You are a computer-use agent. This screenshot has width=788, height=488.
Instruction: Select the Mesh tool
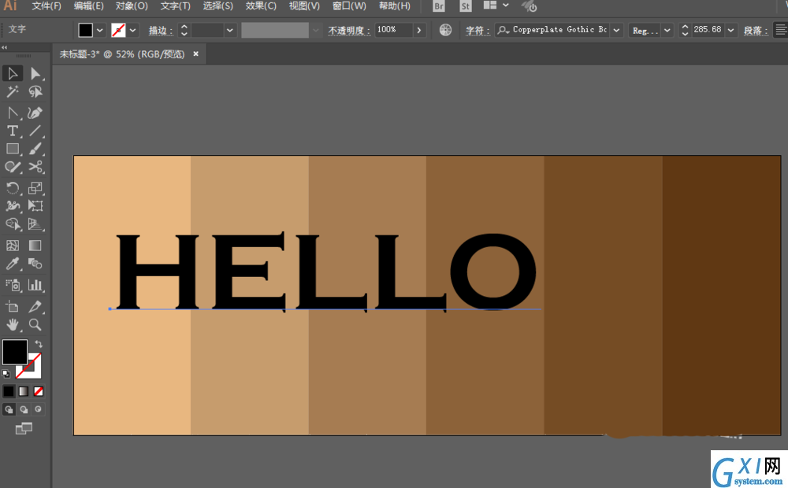tap(13, 246)
